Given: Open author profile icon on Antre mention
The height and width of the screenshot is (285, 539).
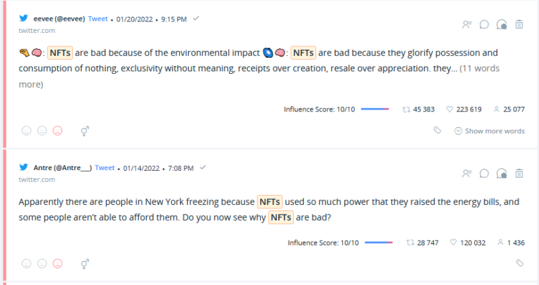Looking at the screenshot, I should click(467, 173).
